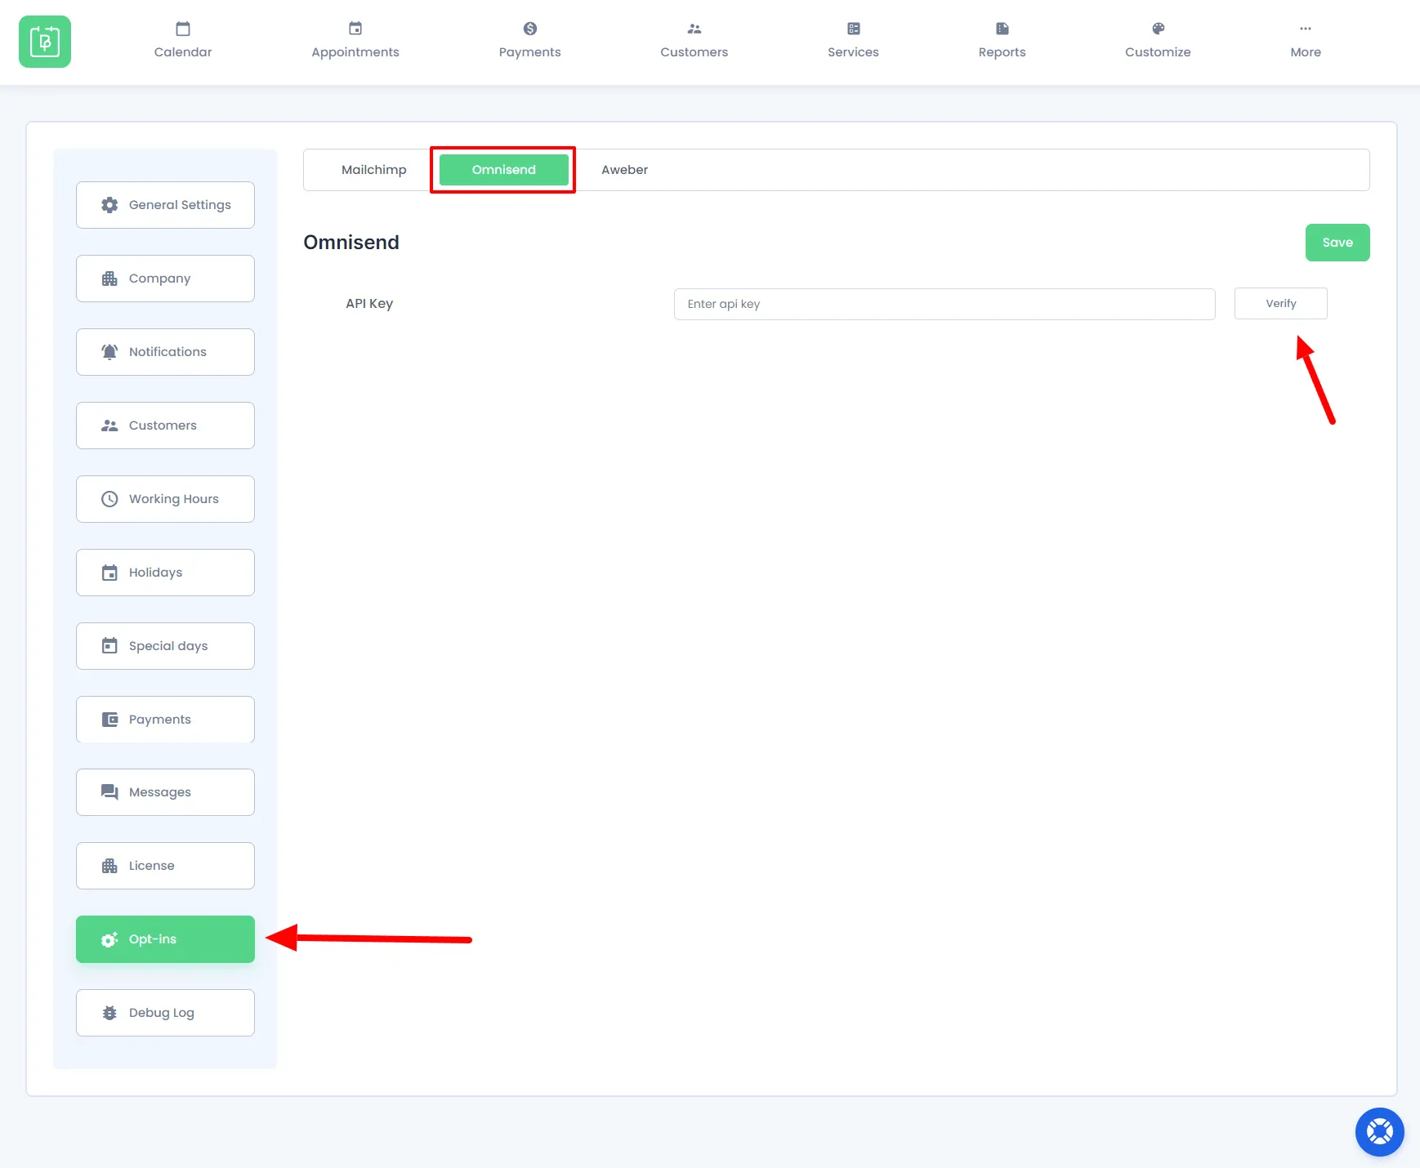The height and width of the screenshot is (1168, 1420).
Task: Open Holidays settings label
Action: (156, 573)
